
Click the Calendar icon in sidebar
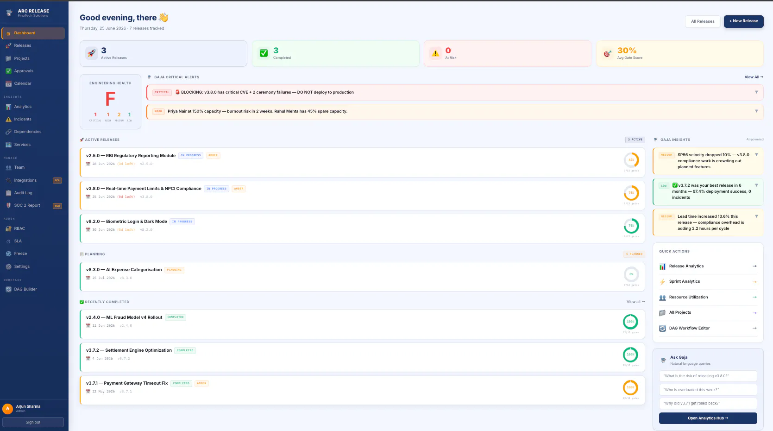(8, 84)
